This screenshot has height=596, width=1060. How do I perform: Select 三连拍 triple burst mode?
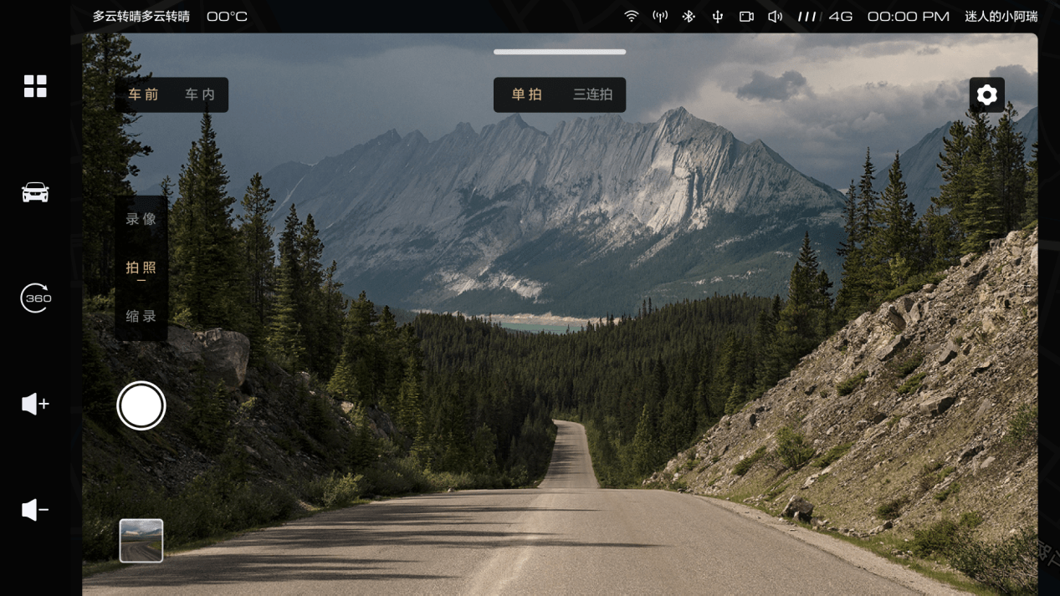click(x=592, y=94)
